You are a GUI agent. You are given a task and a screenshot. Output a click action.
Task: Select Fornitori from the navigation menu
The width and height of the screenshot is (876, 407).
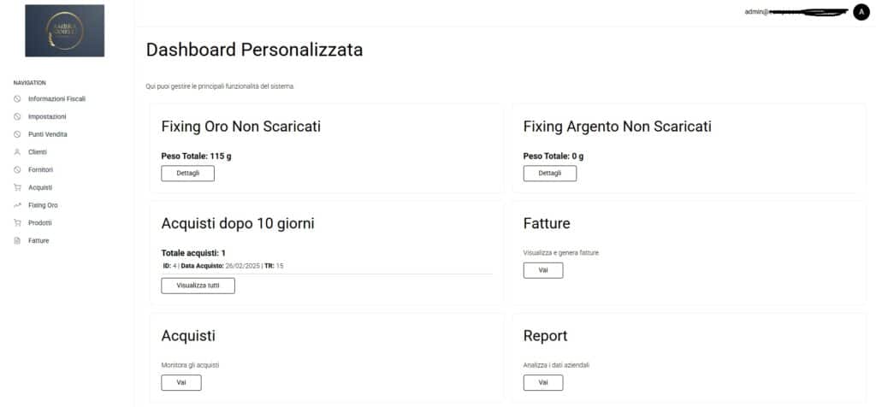pyautogui.click(x=41, y=170)
